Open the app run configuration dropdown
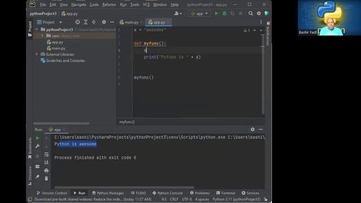 pyautogui.click(x=199, y=14)
